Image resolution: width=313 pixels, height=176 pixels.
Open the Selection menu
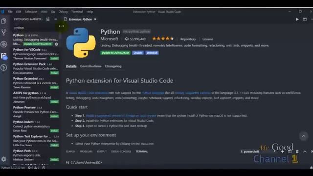(31, 12)
